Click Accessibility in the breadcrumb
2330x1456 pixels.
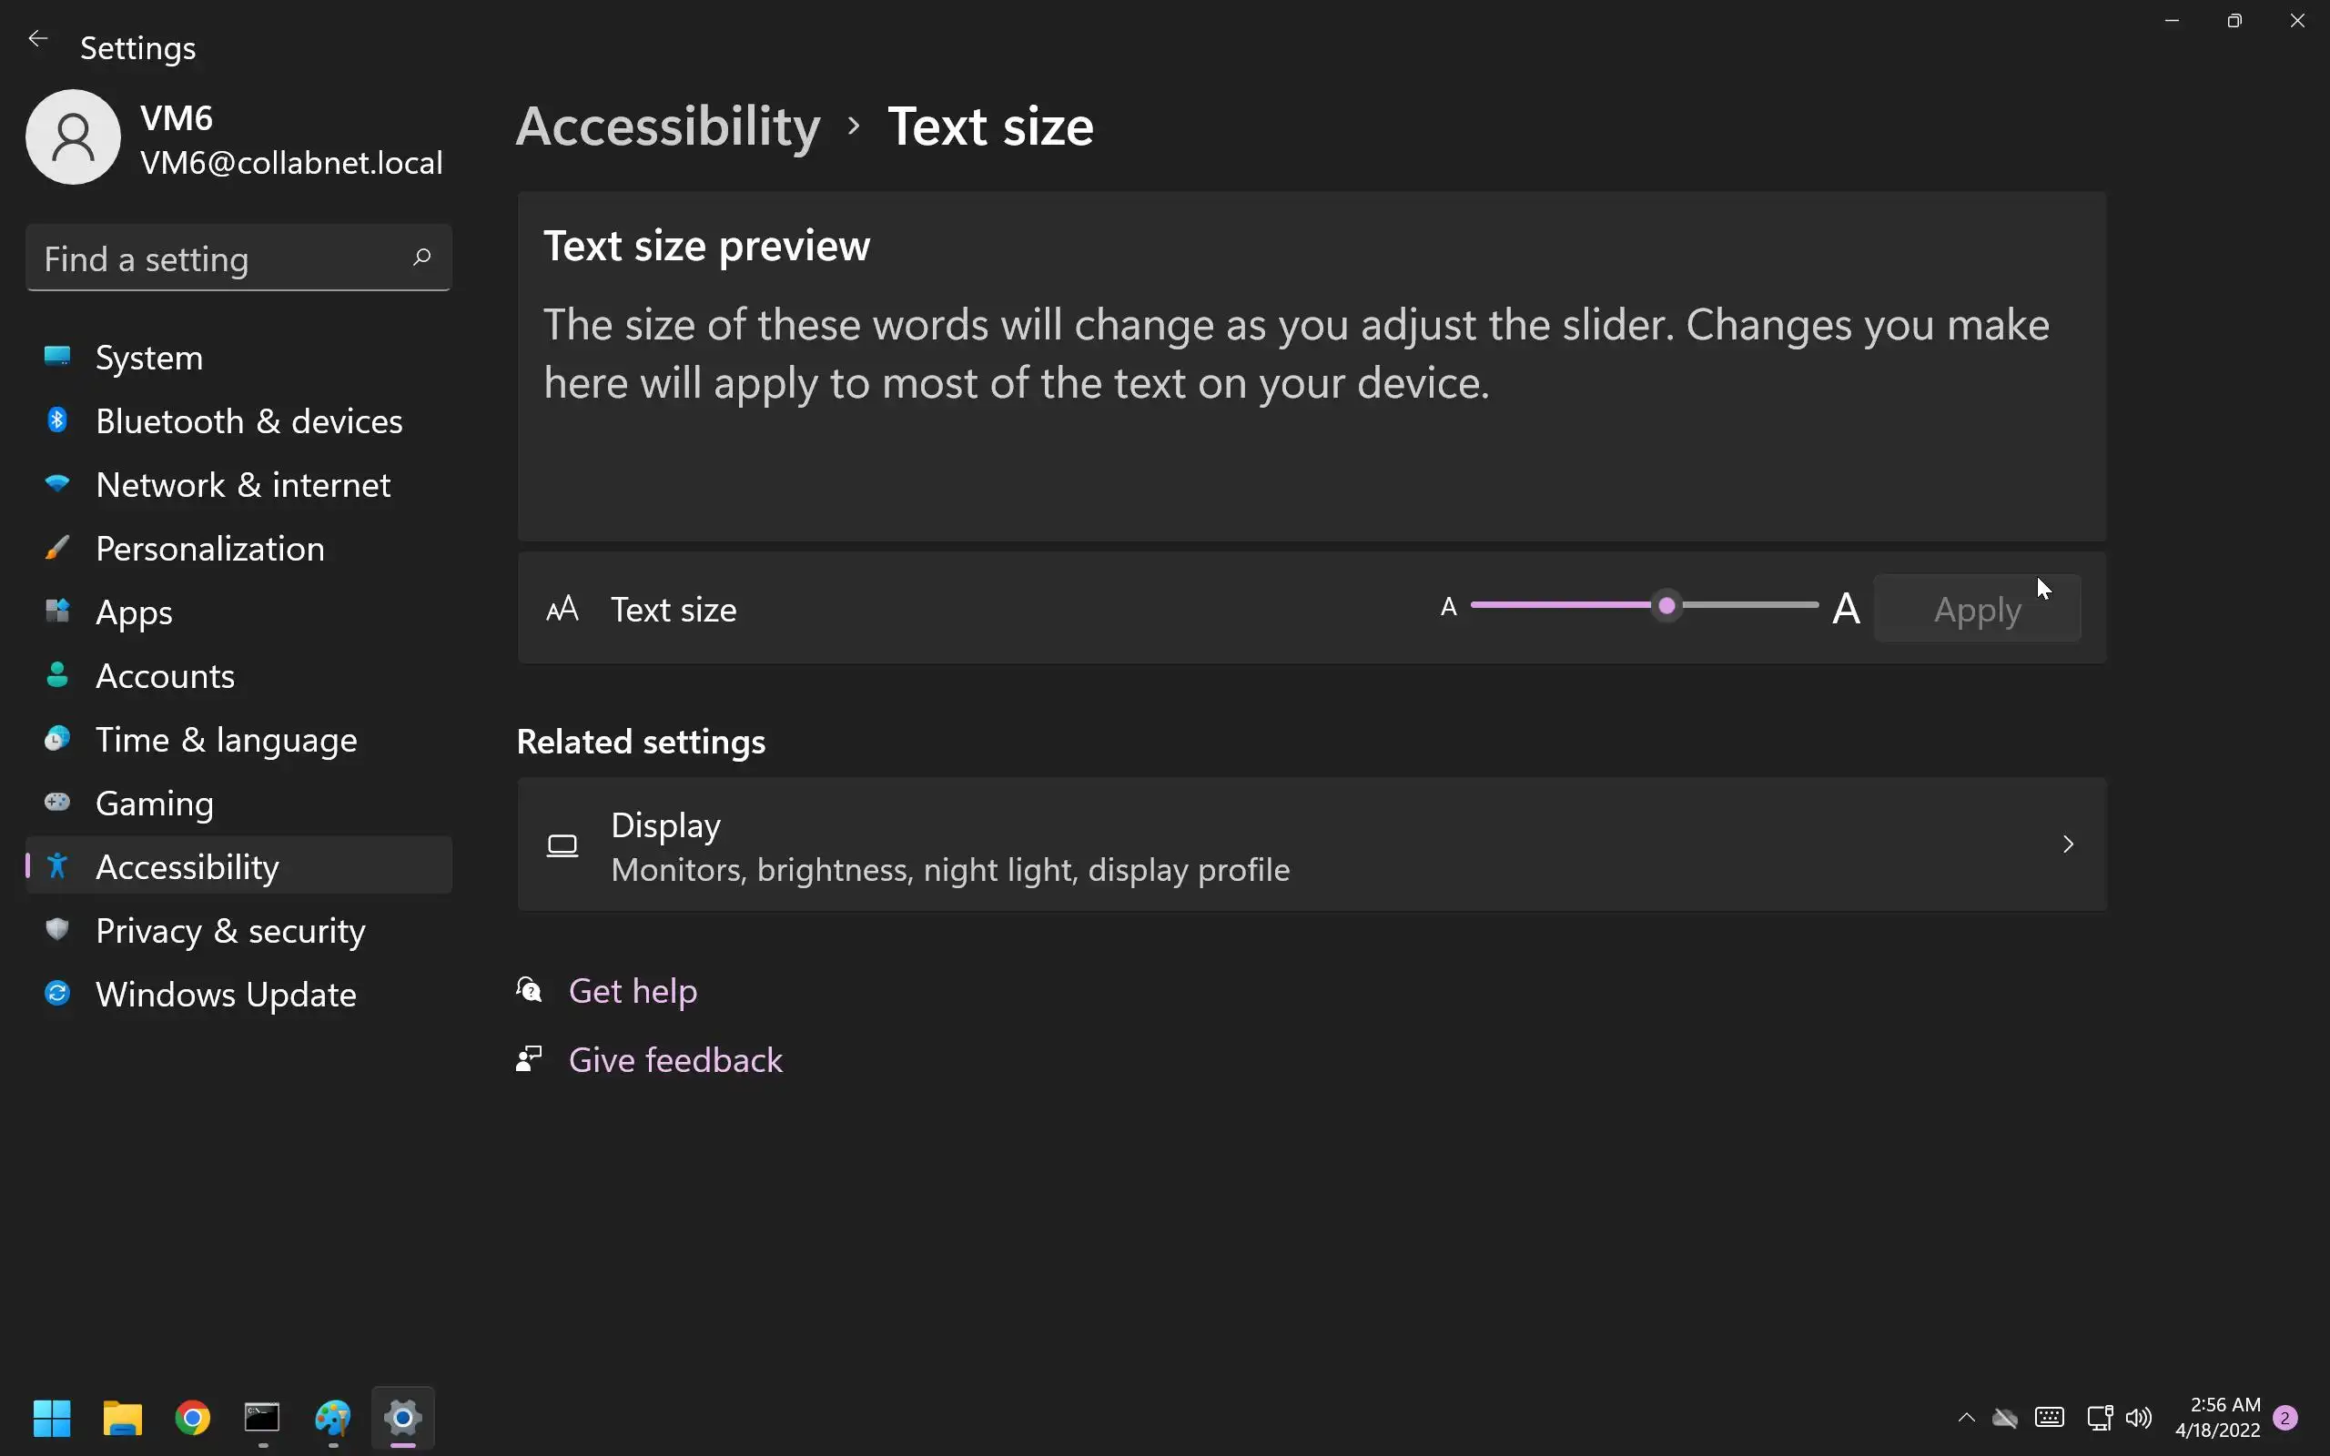[668, 126]
